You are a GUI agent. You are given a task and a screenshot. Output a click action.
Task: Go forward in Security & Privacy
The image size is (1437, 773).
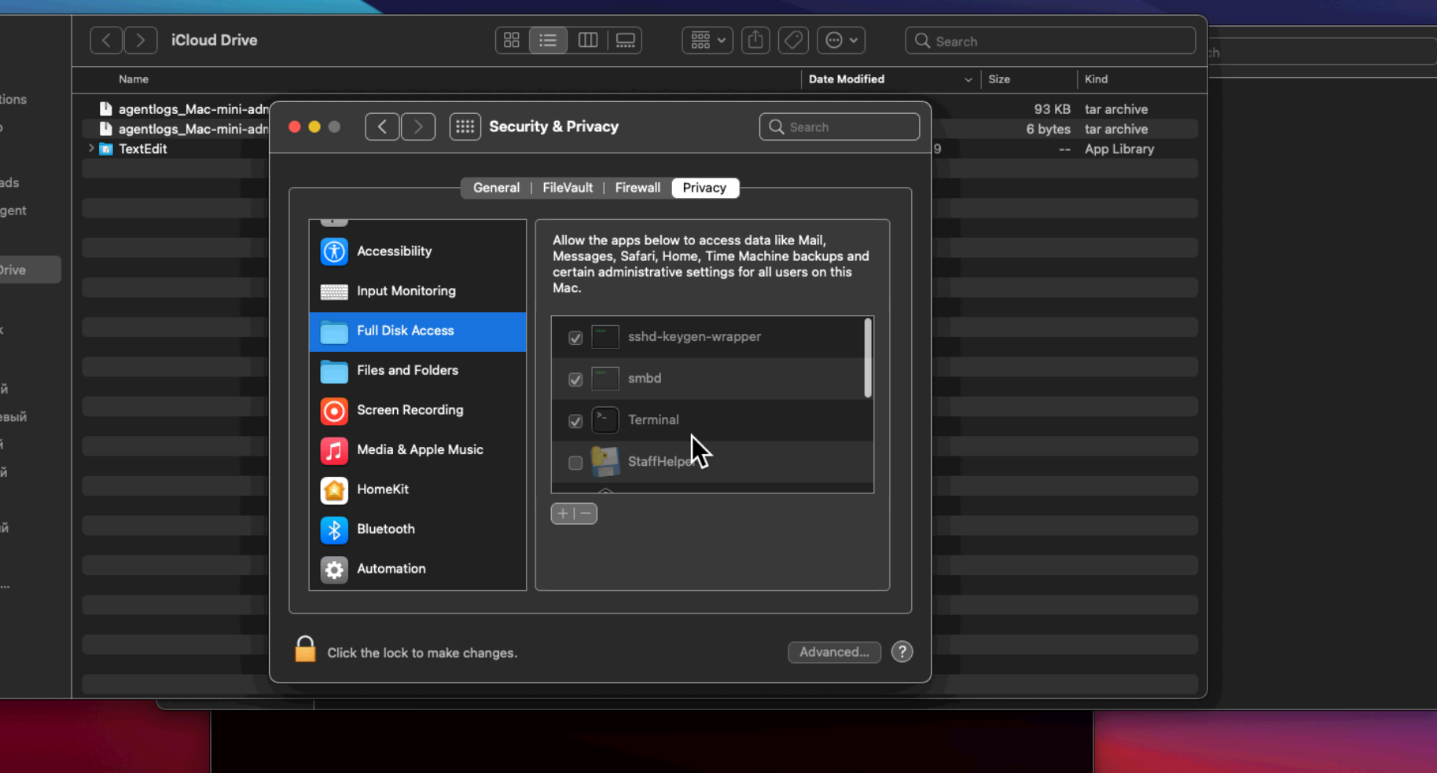pyautogui.click(x=418, y=126)
